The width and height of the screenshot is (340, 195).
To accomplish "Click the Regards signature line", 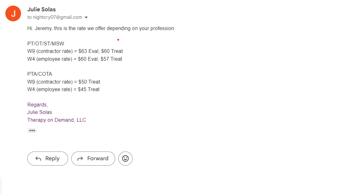I will pos(38,105).
